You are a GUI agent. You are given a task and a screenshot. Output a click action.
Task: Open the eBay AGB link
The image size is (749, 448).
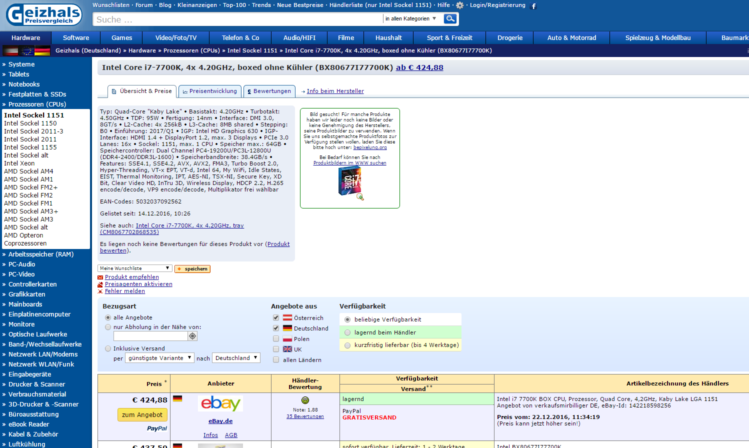pyautogui.click(x=231, y=435)
